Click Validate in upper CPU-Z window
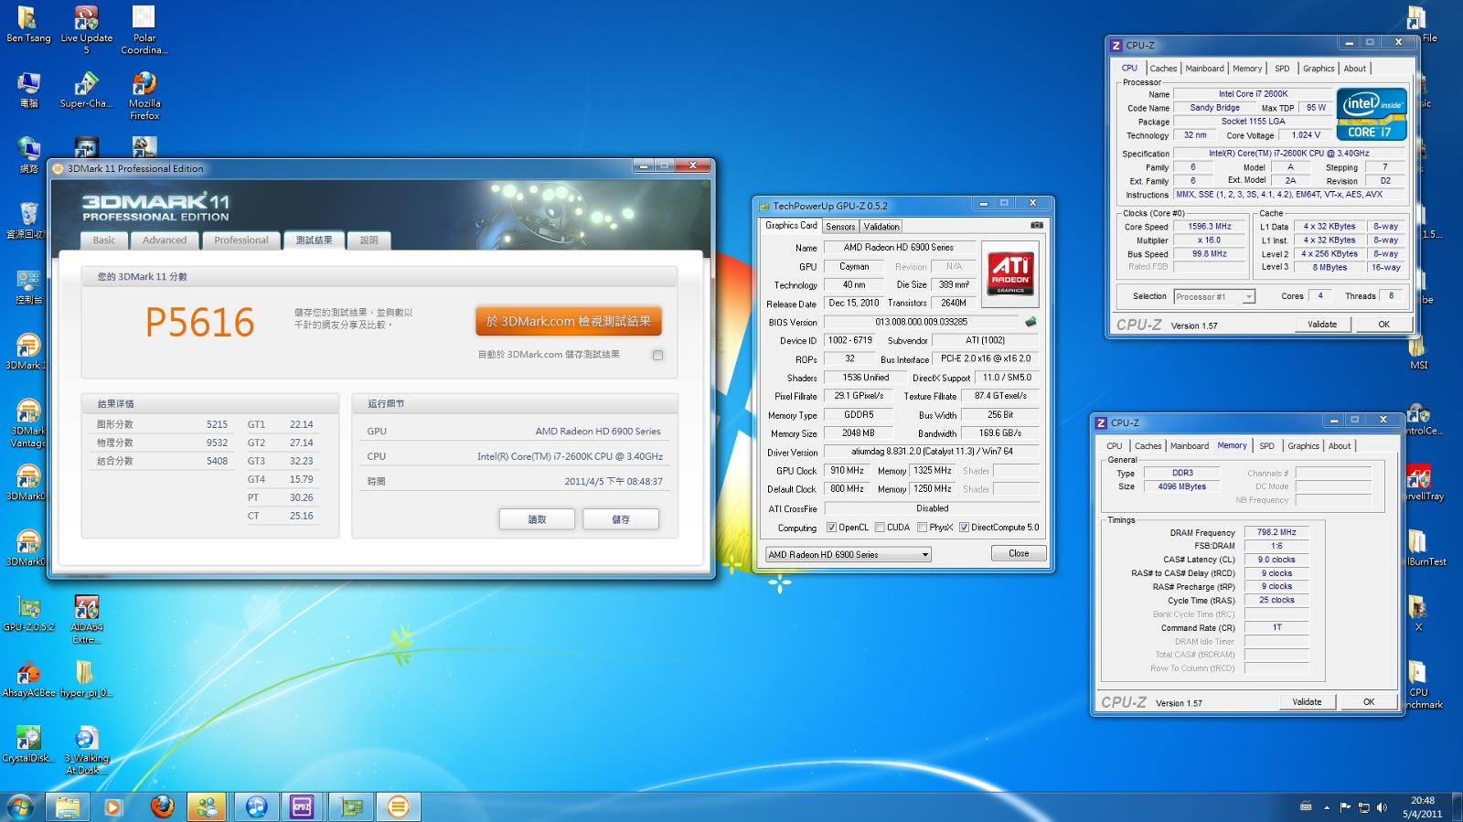1463x822 pixels. tap(1322, 324)
